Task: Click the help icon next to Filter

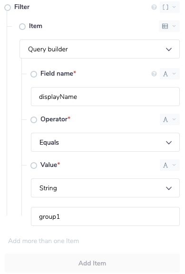Action: pos(154,7)
